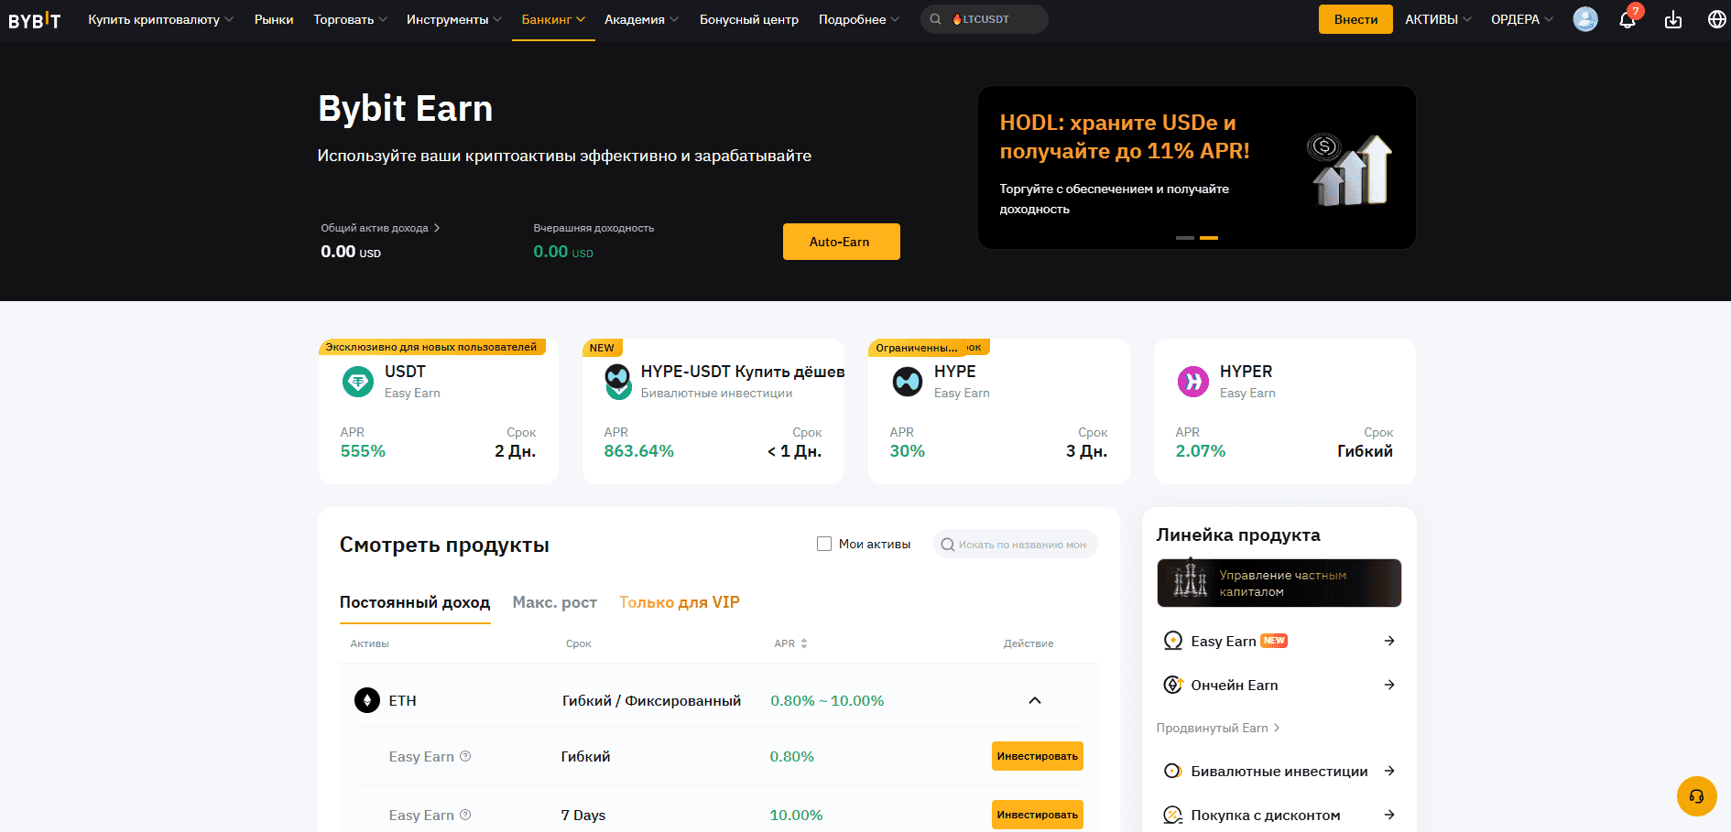
Task: Open the USDT 555% APR card
Action: (x=439, y=411)
